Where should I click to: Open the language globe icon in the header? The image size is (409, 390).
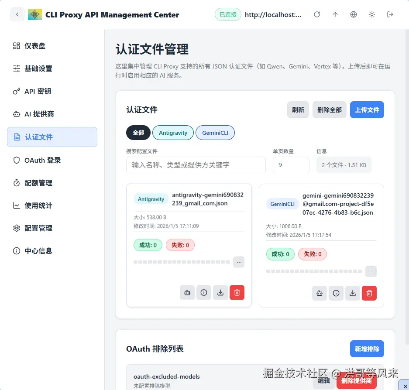[353, 14]
